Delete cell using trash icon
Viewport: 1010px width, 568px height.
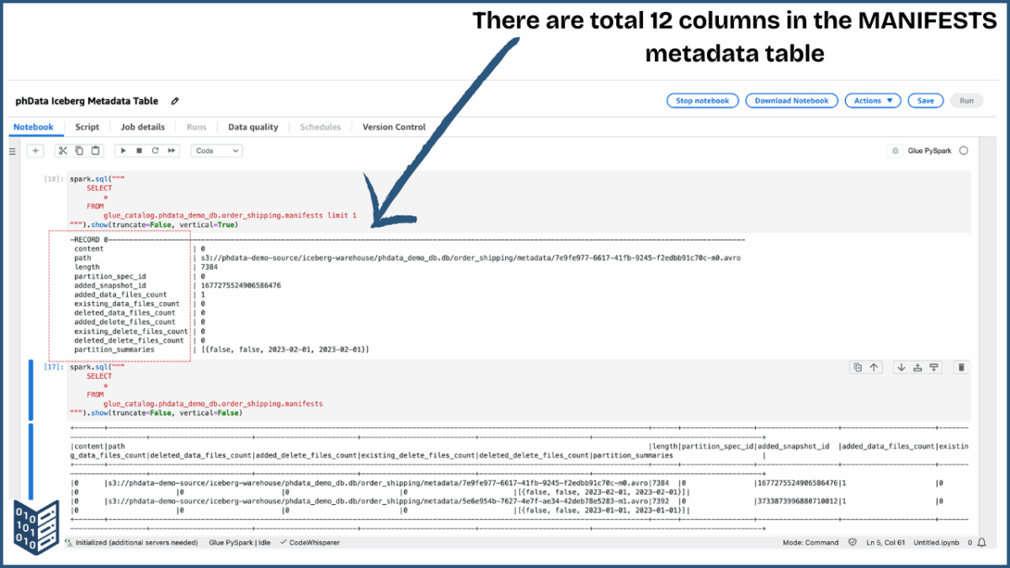(962, 368)
